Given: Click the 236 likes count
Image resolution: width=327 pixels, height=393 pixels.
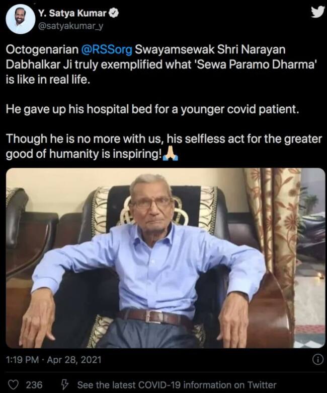Looking at the screenshot, I should (x=34, y=385).
